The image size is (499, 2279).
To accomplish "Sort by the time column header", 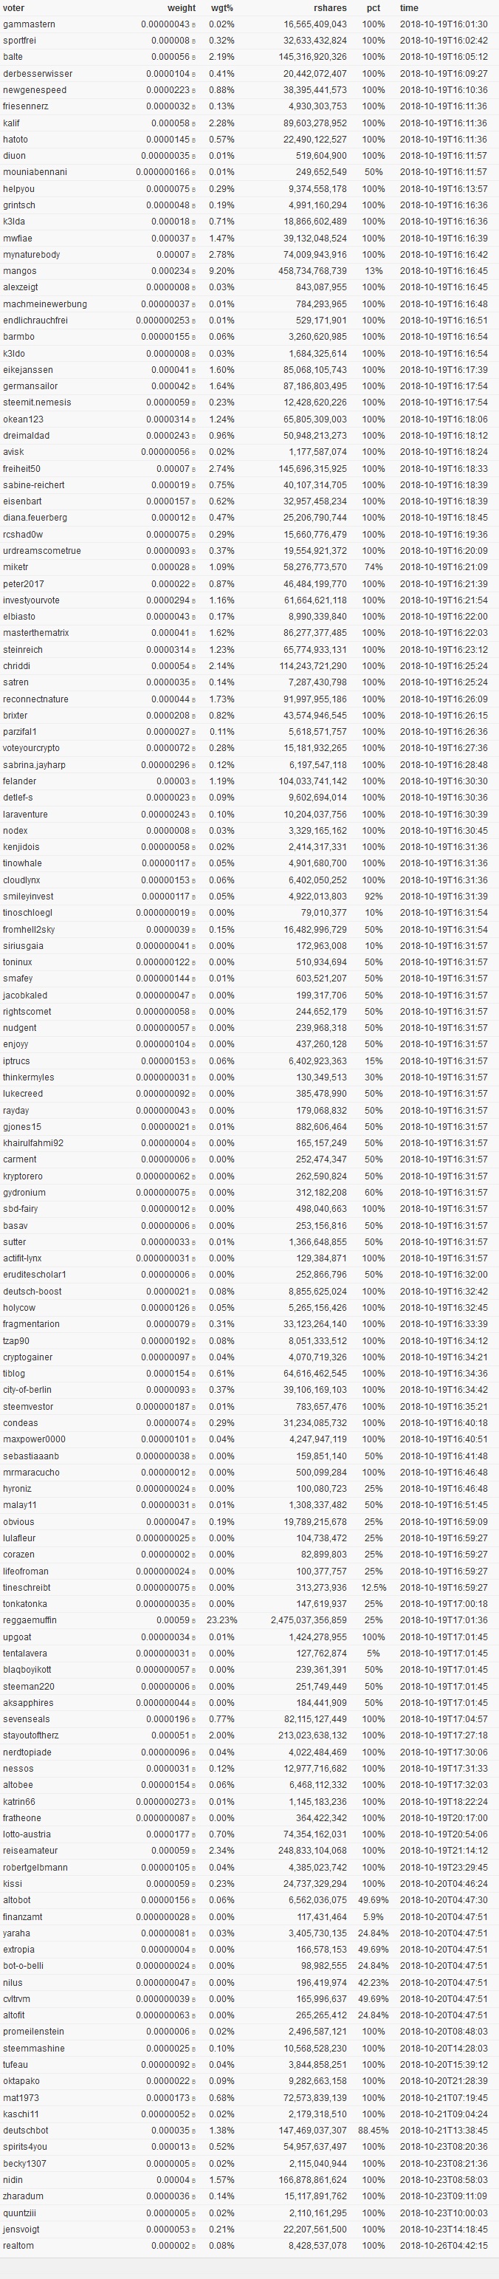I will 409,8.
